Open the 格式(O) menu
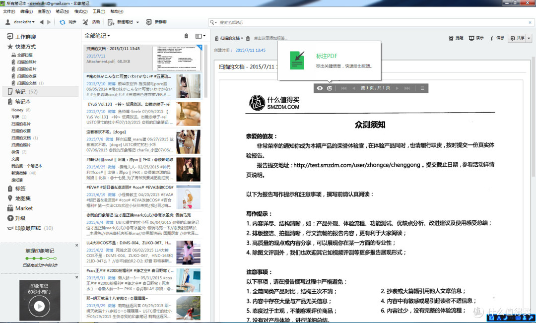Image resolution: width=536 pixels, height=323 pixels. pos(81,11)
